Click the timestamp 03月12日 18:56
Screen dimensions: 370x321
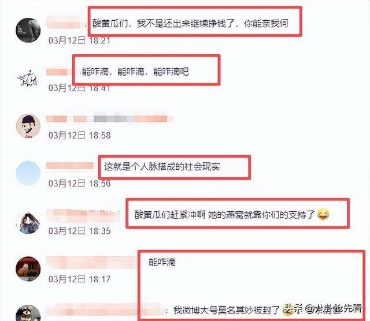79,184
